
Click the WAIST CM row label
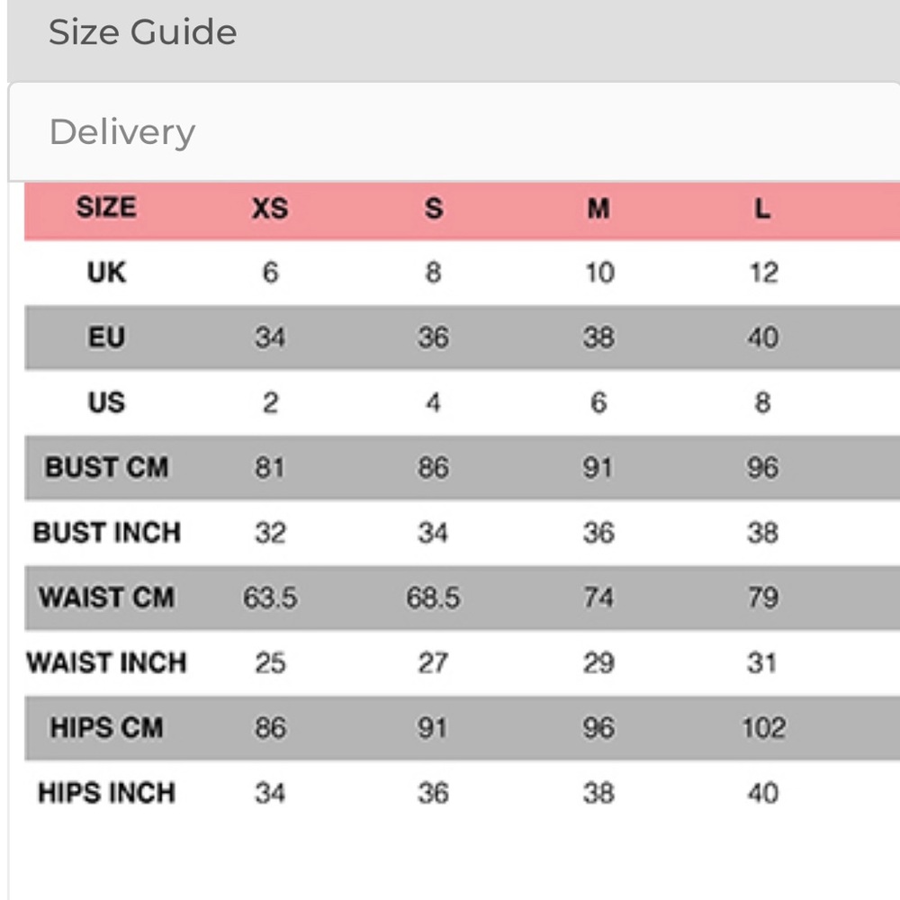click(x=106, y=598)
